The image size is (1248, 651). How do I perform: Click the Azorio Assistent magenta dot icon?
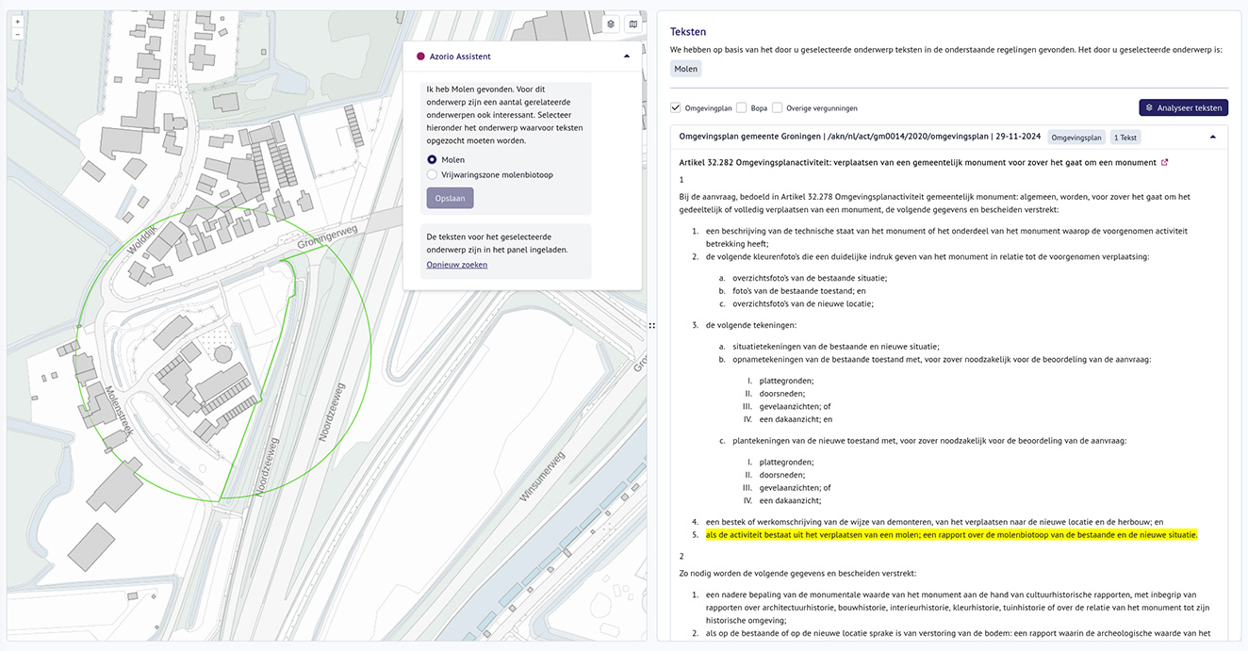[420, 57]
